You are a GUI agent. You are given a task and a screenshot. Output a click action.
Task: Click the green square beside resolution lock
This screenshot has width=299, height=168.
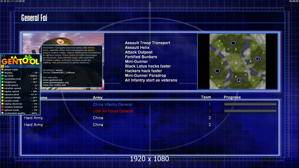3,79
